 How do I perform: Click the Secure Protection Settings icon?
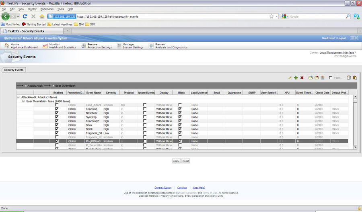tap(84, 46)
